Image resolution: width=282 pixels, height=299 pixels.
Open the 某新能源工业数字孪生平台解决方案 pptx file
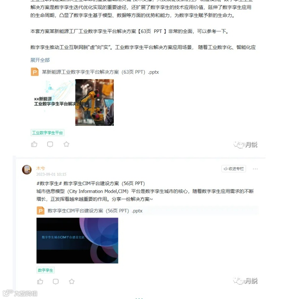click(x=100, y=72)
